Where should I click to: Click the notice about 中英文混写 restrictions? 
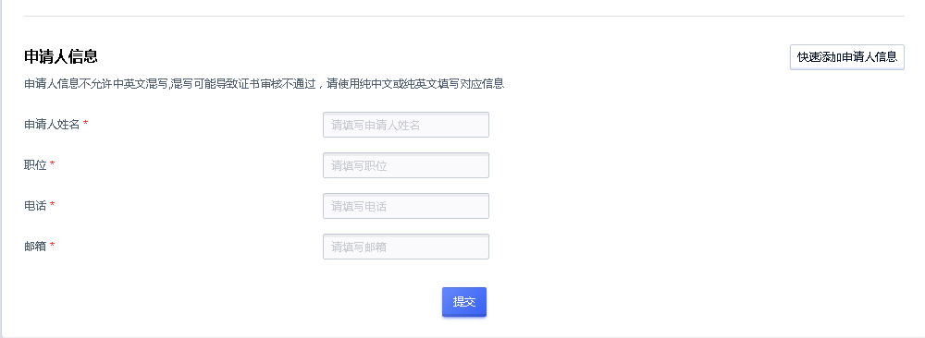pyautogui.click(x=265, y=84)
